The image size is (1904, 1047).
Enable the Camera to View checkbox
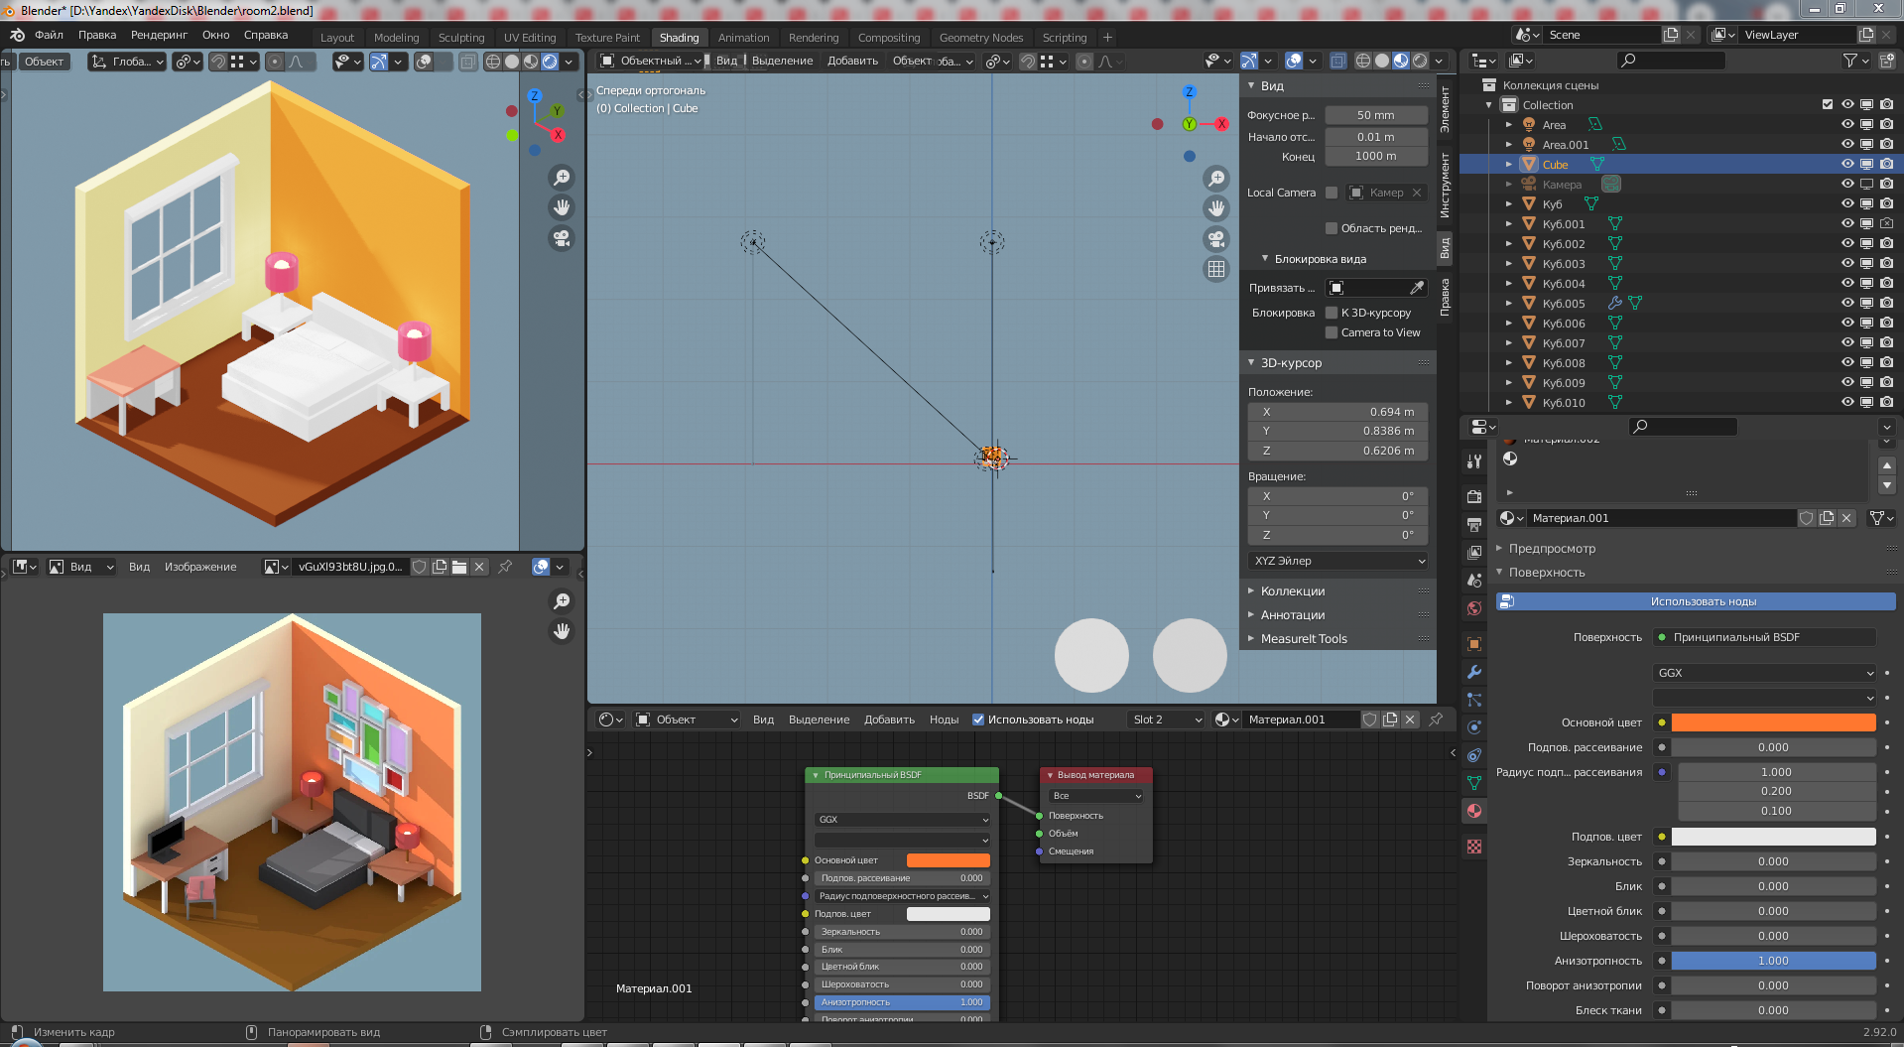tap(1332, 332)
